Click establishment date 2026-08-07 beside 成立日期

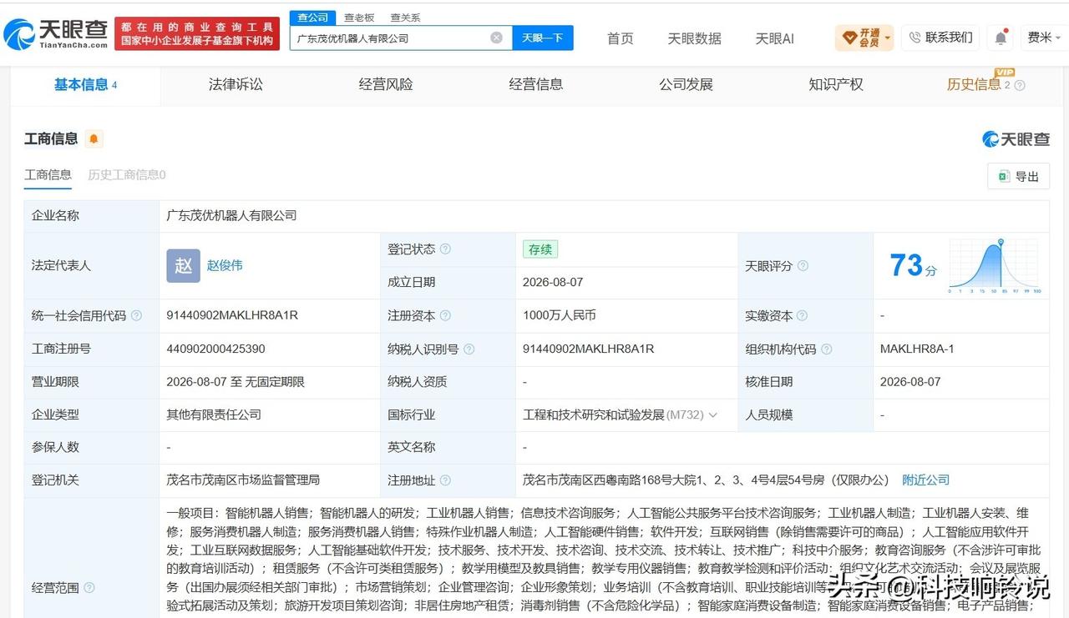coord(553,282)
